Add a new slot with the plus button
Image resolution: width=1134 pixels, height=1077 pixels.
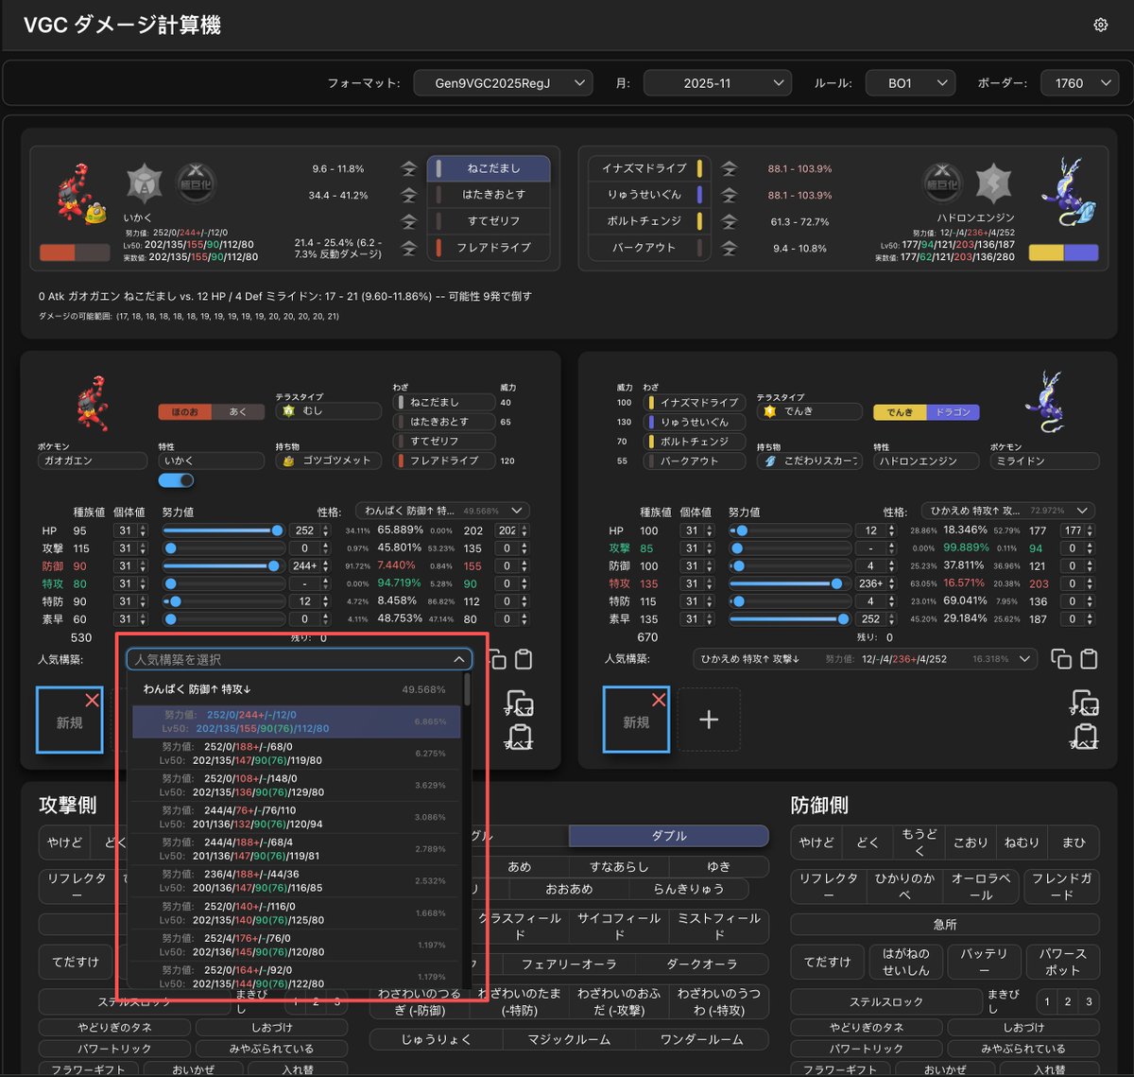tap(709, 720)
